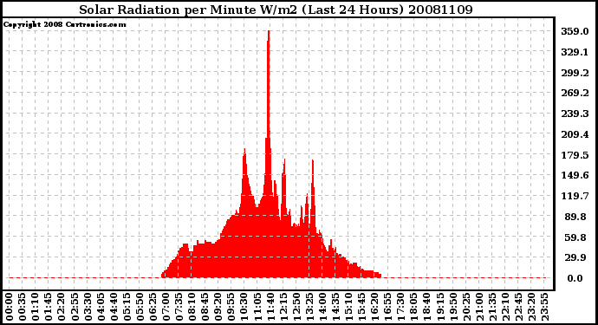This screenshot has width=598, height=325.
Task: Click the y-axis value 0.0
Action: pos(575,278)
